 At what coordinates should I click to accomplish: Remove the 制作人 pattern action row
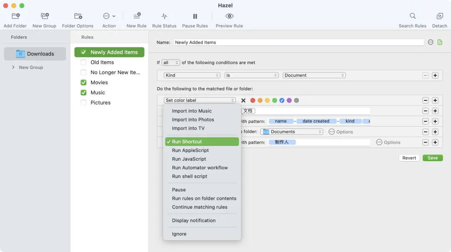click(x=426, y=142)
